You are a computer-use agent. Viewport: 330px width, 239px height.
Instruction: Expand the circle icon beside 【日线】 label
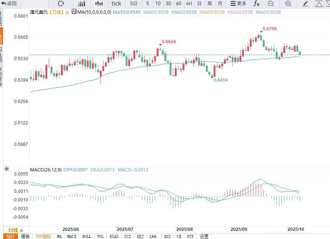click(x=67, y=12)
